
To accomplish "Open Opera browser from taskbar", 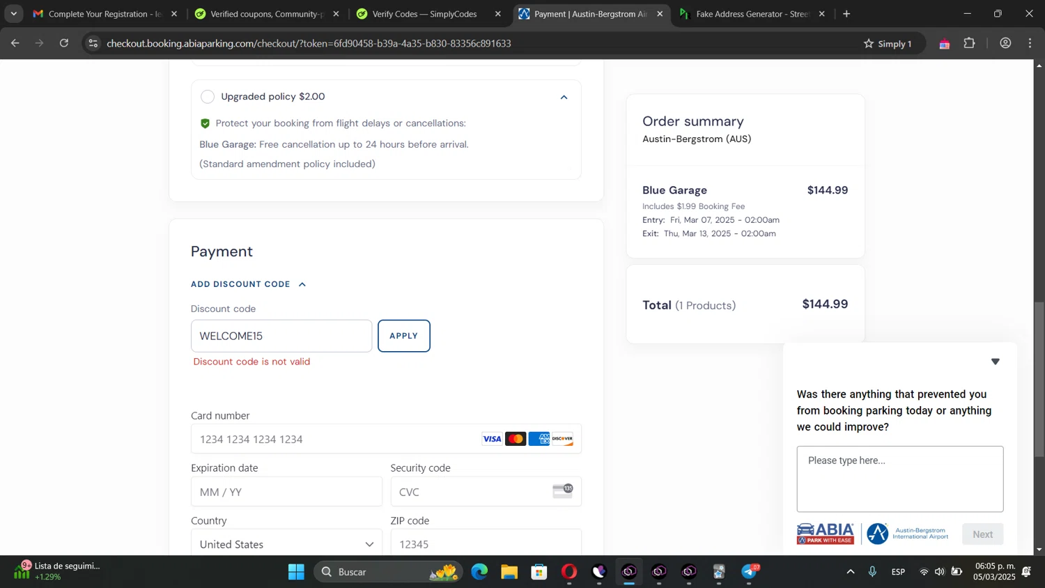I will point(569,572).
